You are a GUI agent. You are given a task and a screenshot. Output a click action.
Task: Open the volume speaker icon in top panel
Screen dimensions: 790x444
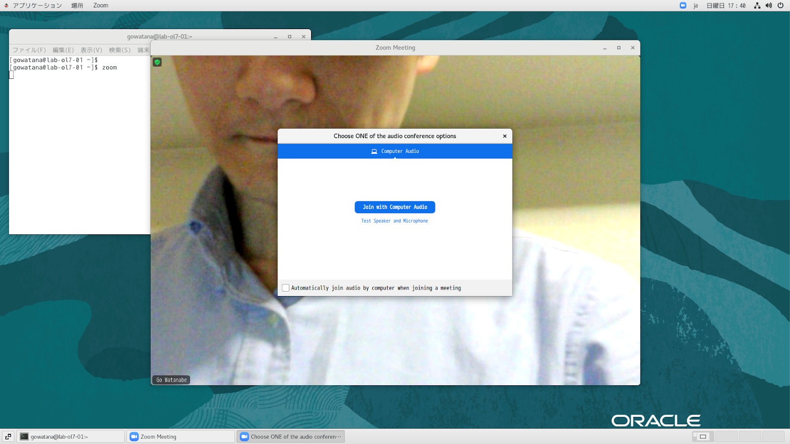click(769, 5)
